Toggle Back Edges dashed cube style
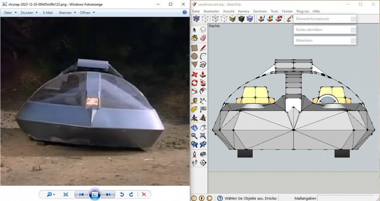Viewport: 380px width, 201px height. click(205, 18)
